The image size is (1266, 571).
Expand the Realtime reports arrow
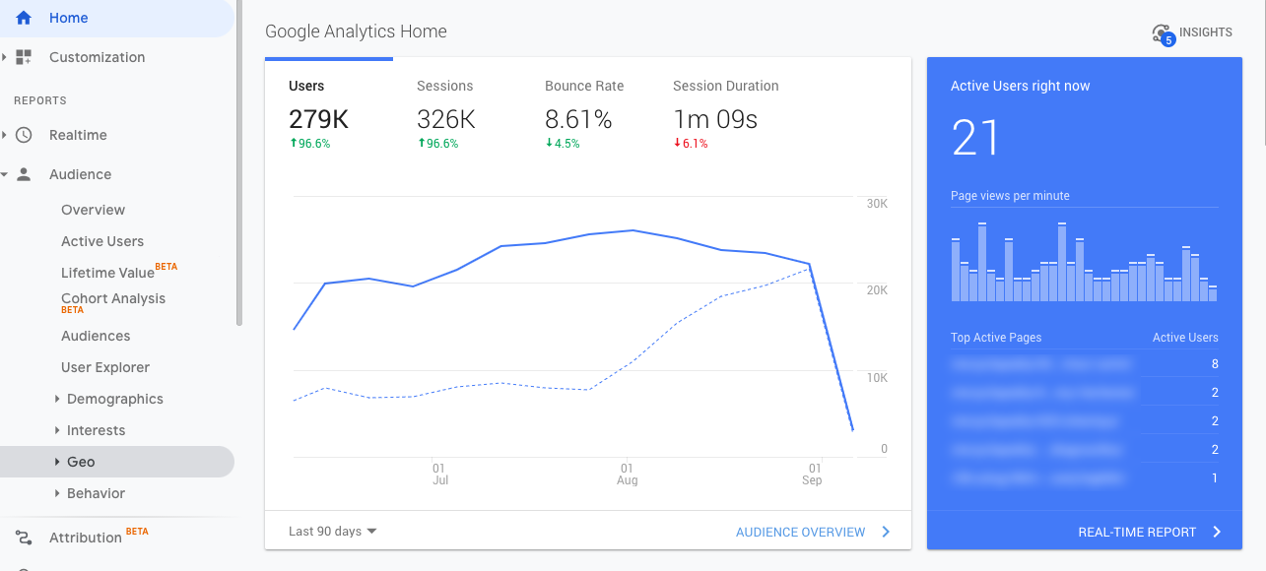tap(4, 135)
